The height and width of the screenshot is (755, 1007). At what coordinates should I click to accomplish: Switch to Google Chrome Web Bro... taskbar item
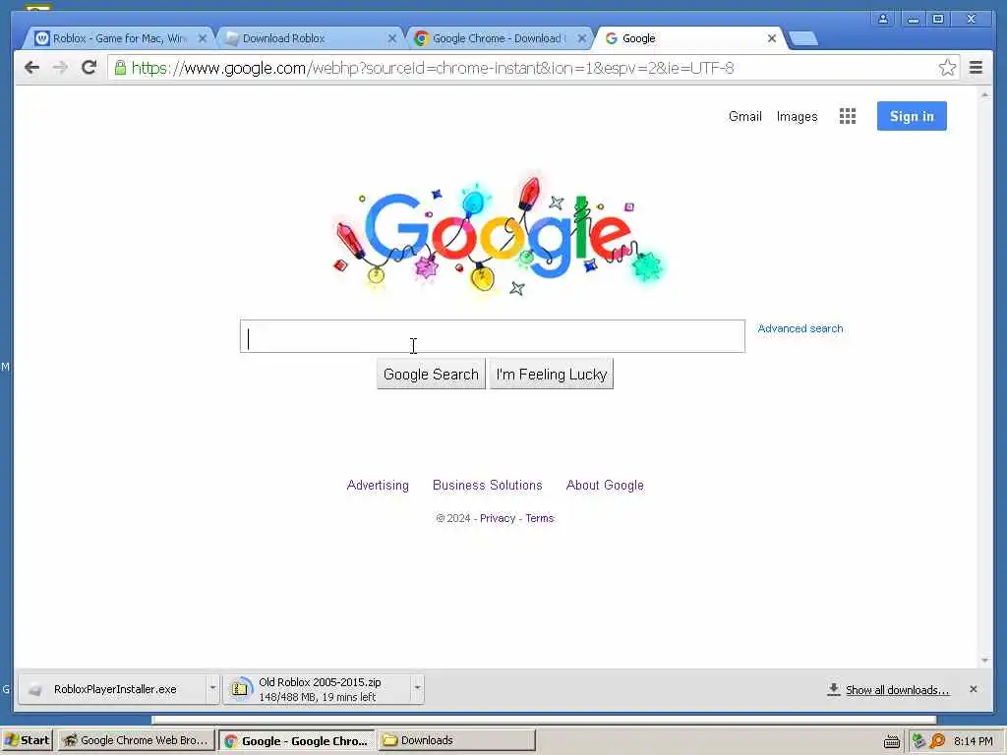coord(136,741)
